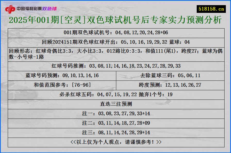Image resolution: width=231 pixels, height=153 pixels.
Task: Click the red header banner area
Action: (115, 8)
